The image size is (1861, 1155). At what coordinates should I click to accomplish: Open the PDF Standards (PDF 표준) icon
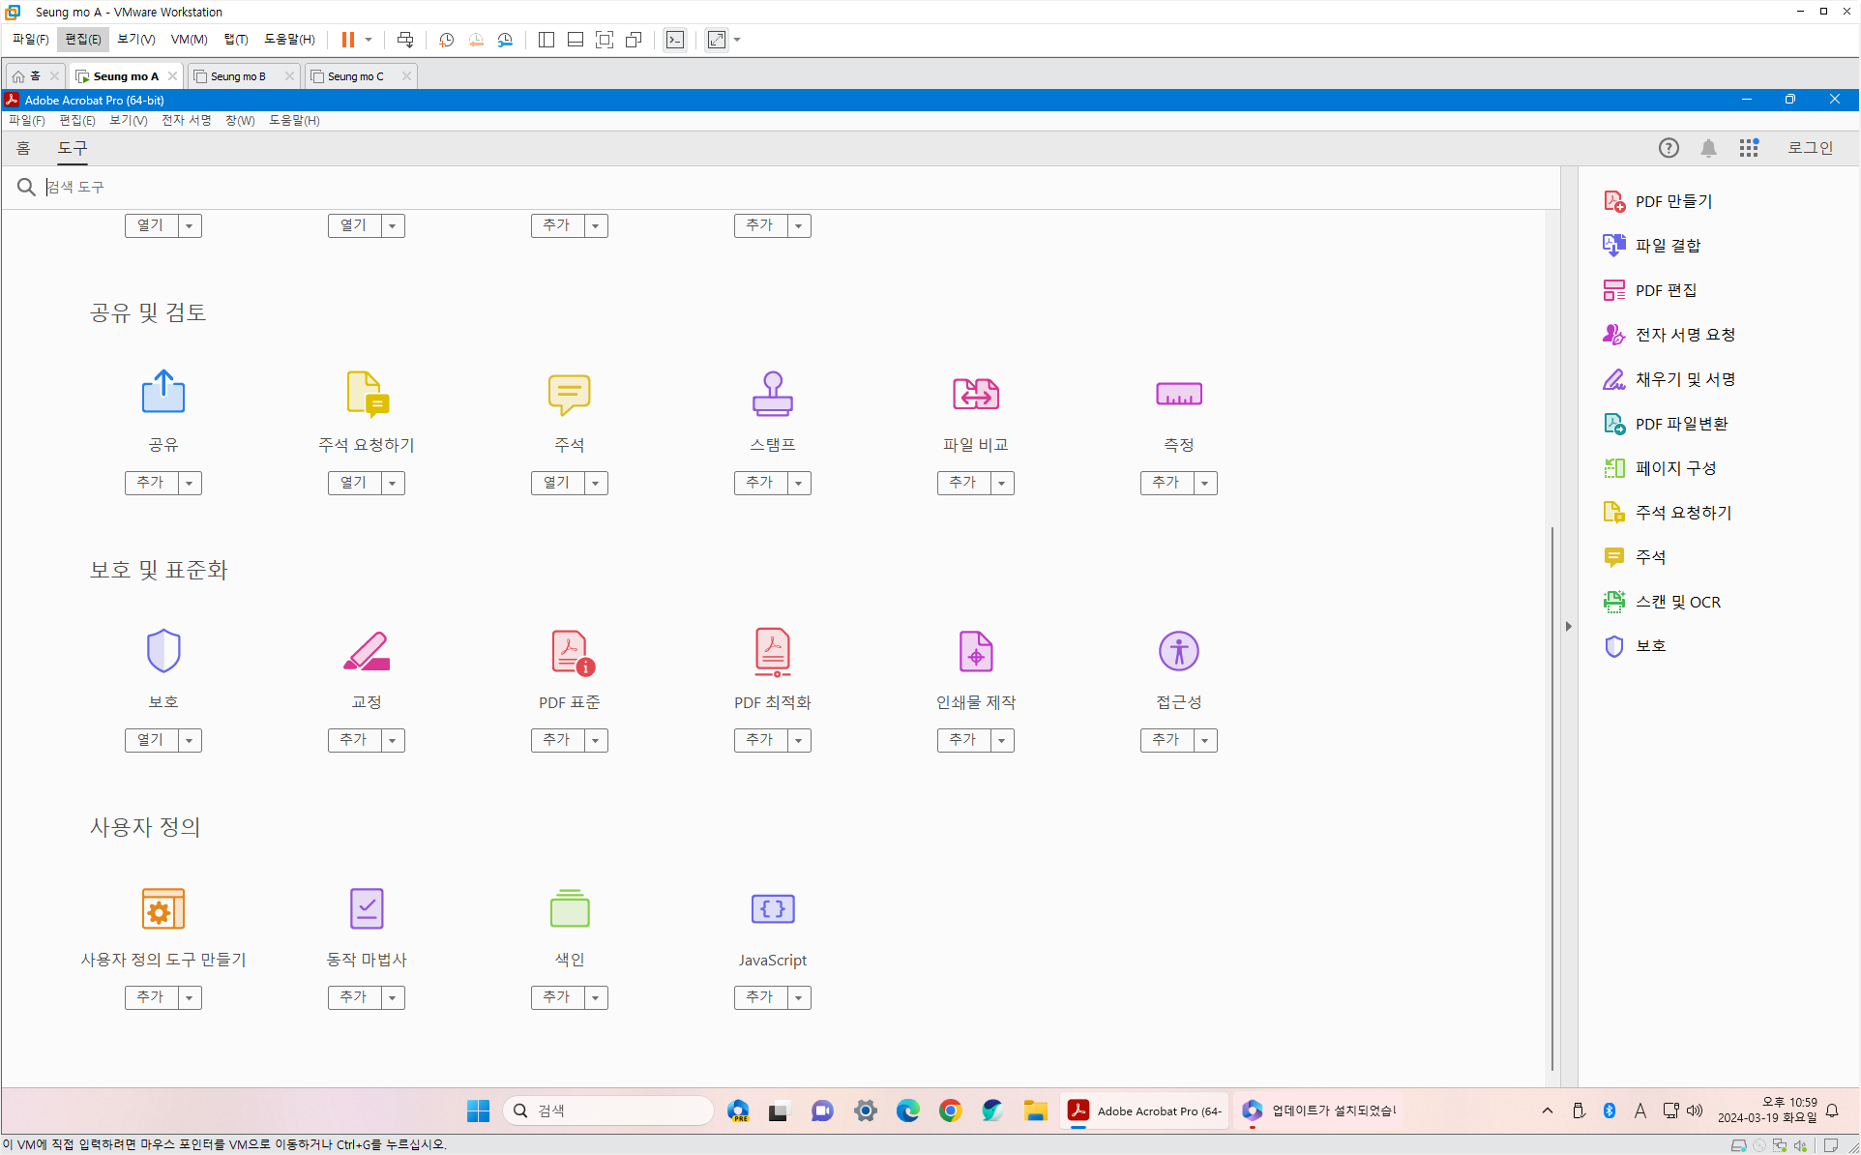(x=571, y=651)
